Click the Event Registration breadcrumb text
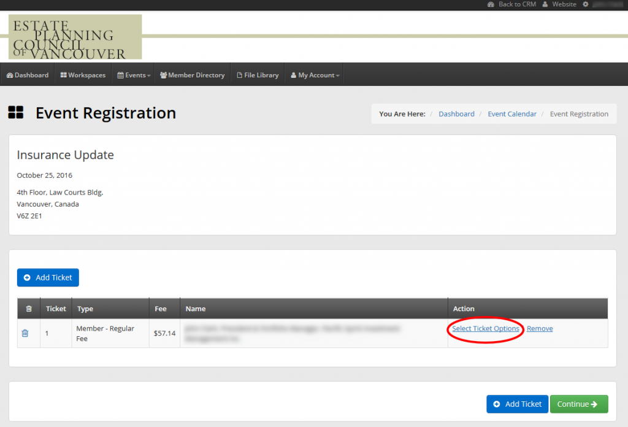 pyautogui.click(x=579, y=113)
